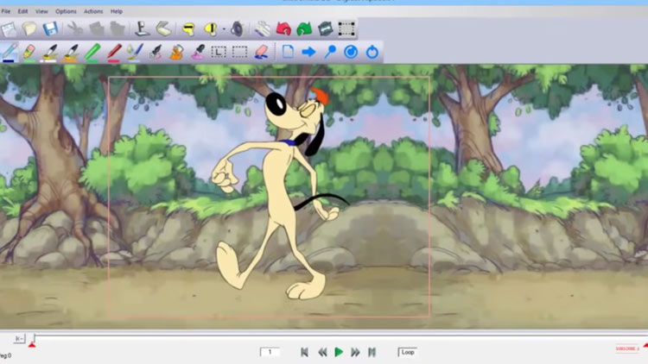Screen dimensions: 648x364
Task: Click the speaker sound icon
Action: pyautogui.click(x=238, y=29)
